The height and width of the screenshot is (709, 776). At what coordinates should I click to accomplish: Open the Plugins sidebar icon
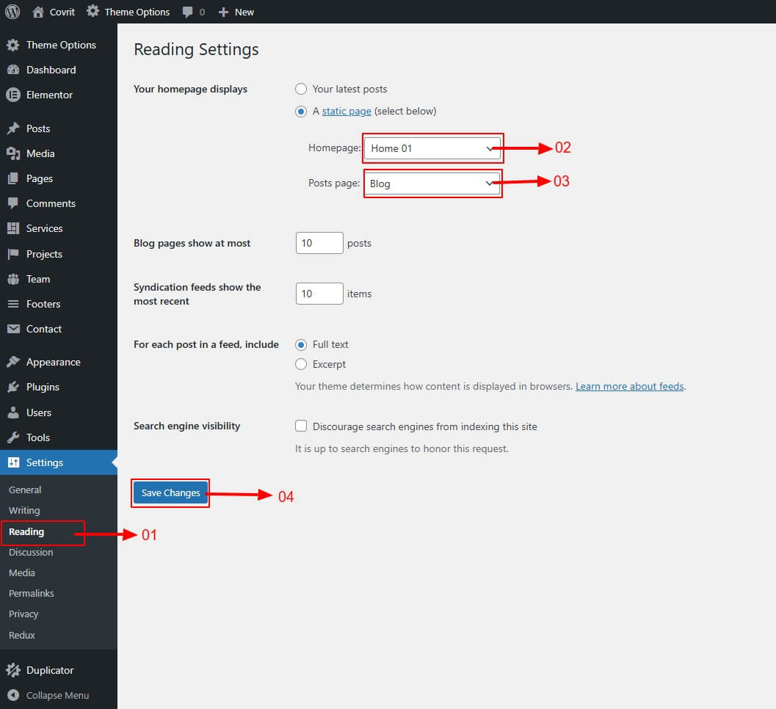tap(12, 387)
